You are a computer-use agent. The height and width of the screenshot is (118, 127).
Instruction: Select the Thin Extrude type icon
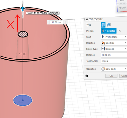109,25
